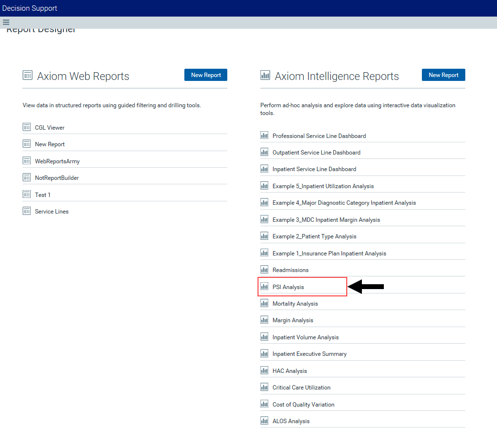Click chart icon beside Example 3_MDC Inpatient Margin
The image size is (497, 429).
pos(264,219)
